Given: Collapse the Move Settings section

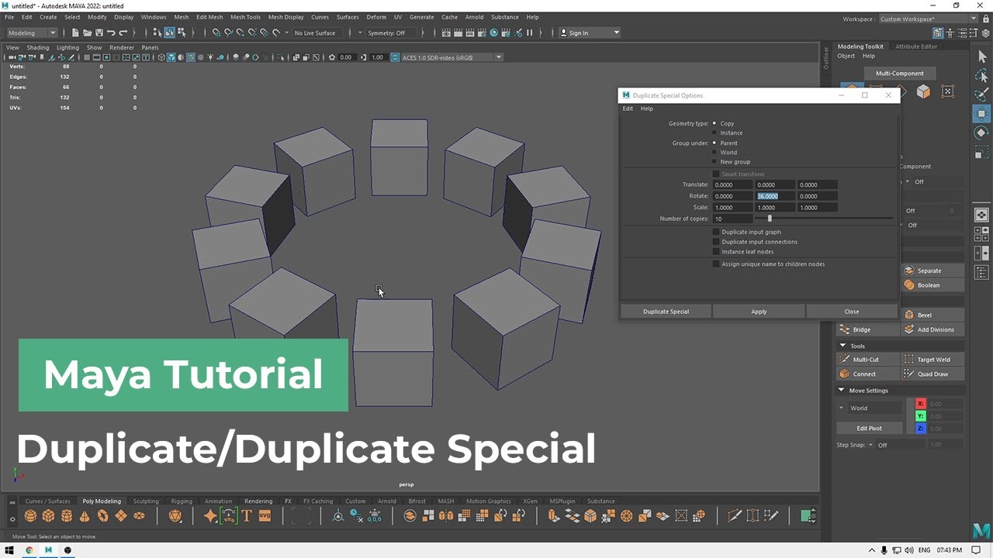Looking at the screenshot, I should click(x=842, y=391).
